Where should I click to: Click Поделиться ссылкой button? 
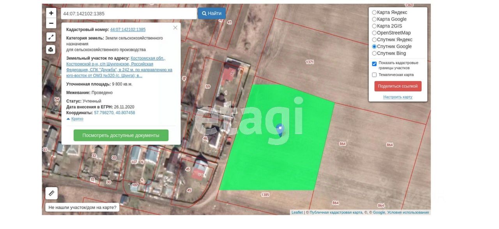coord(398,86)
